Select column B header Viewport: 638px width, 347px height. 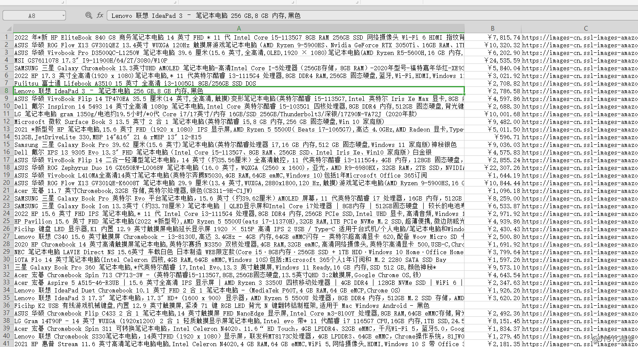tap(493, 29)
